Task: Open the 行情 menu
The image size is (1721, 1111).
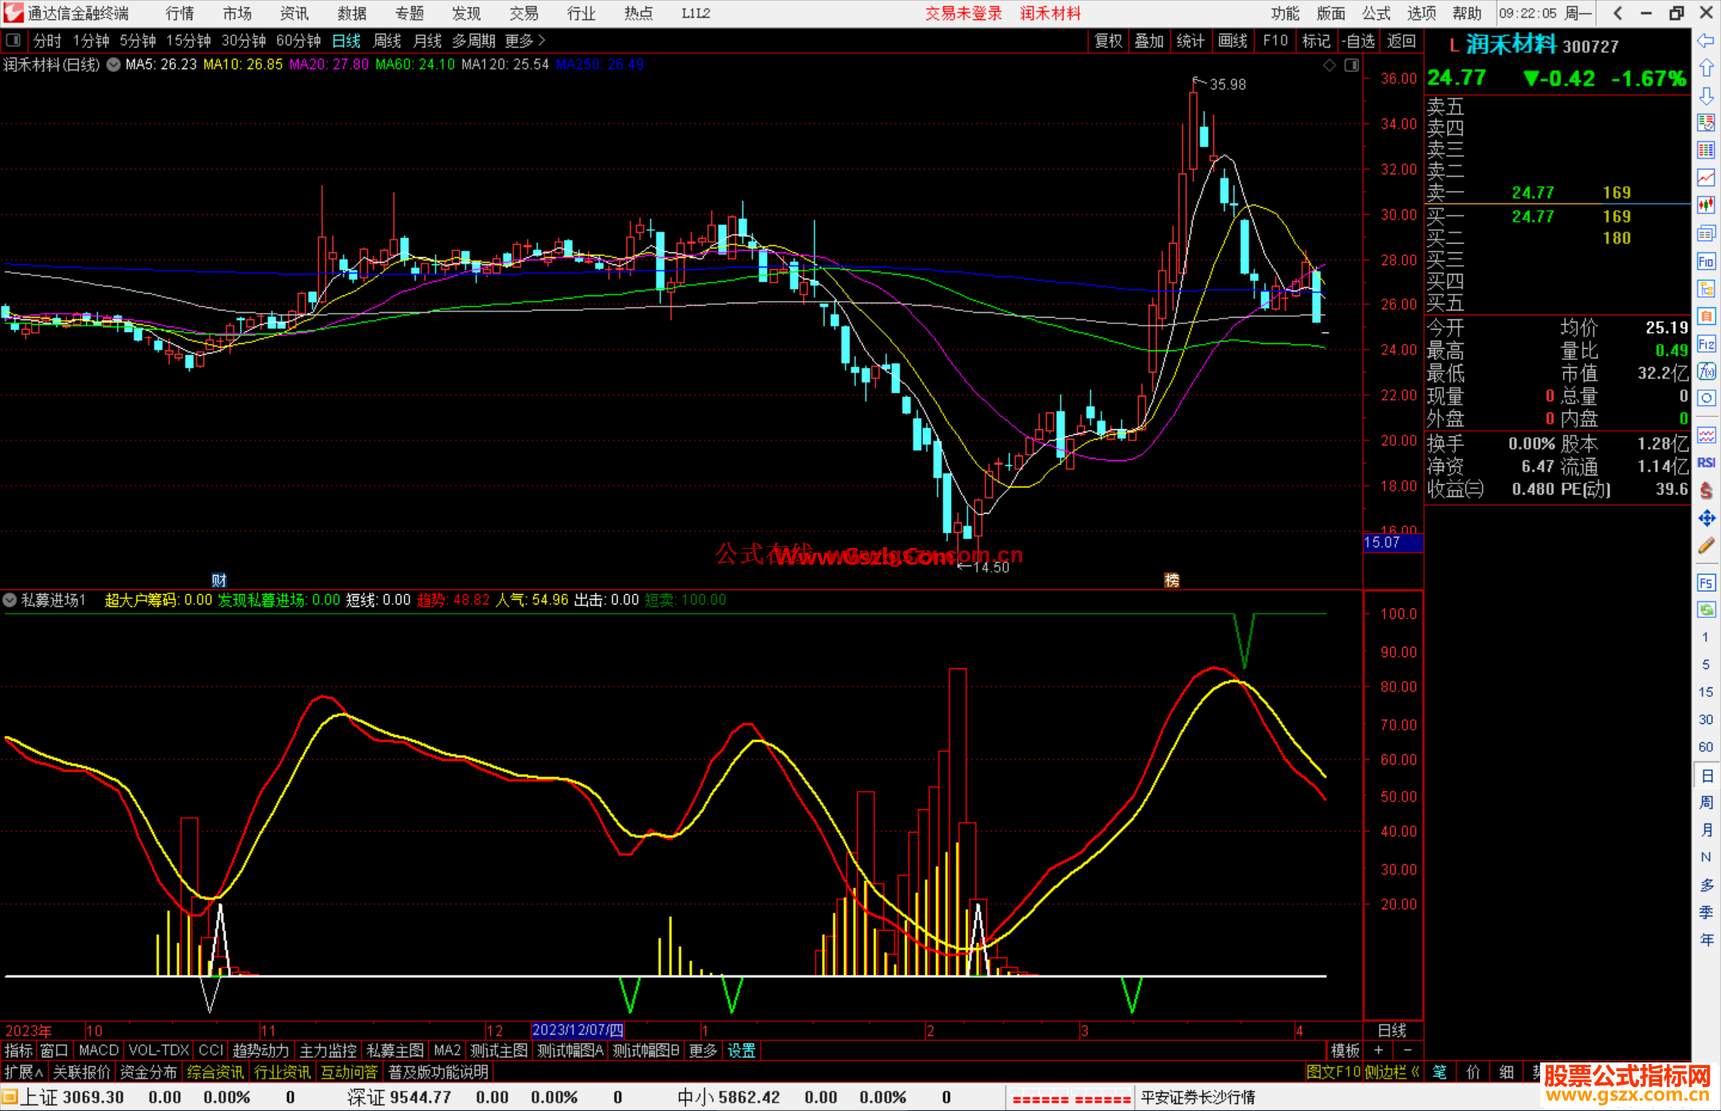Action: 179,14
